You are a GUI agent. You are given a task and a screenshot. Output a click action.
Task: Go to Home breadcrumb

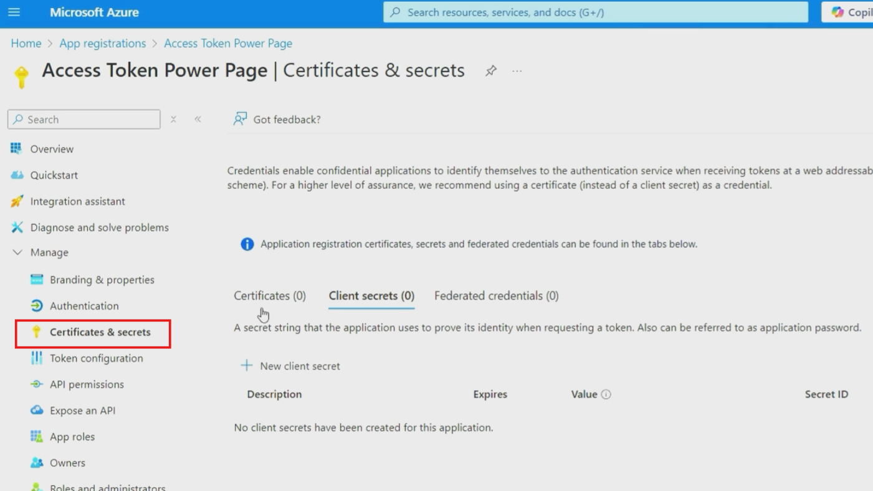click(26, 43)
